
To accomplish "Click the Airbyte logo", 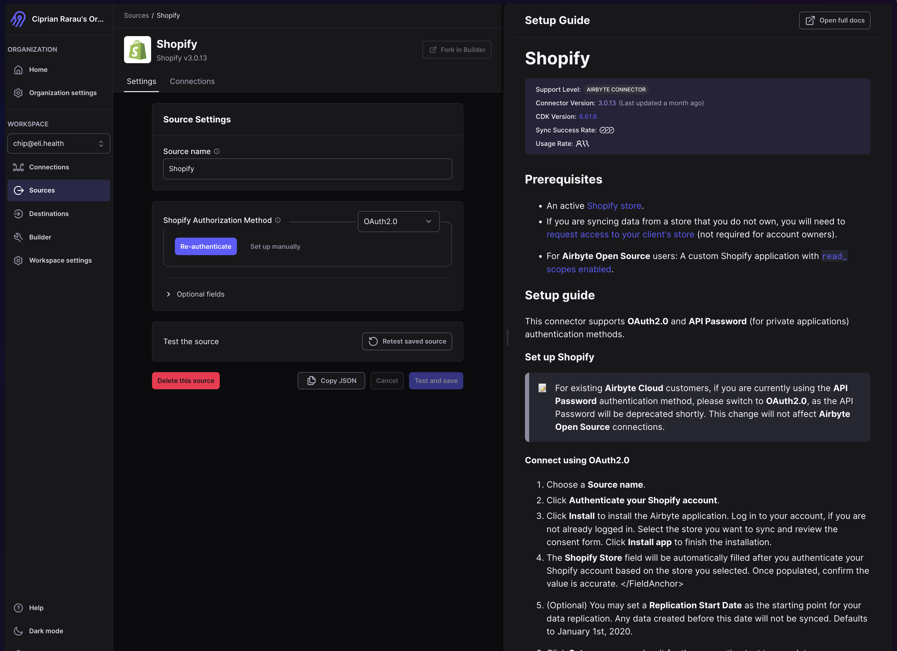I will (x=17, y=19).
